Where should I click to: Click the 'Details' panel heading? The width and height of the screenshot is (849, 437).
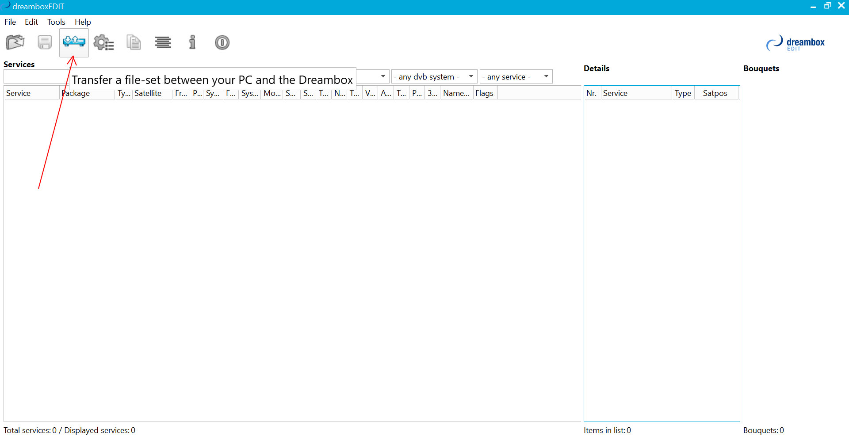(597, 68)
